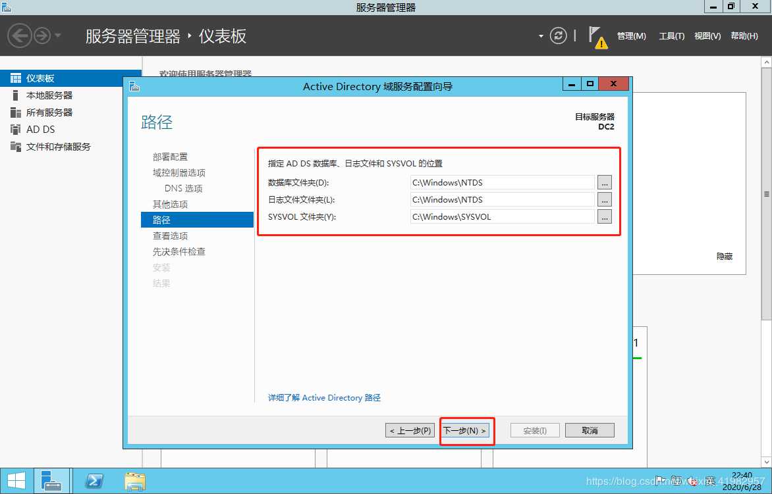Select the 路径 wizard step
Screen dimensions: 772x494
click(197, 220)
